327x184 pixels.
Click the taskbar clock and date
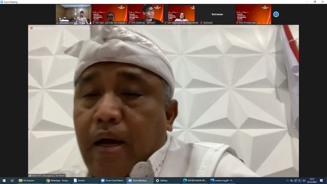(312, 181)
